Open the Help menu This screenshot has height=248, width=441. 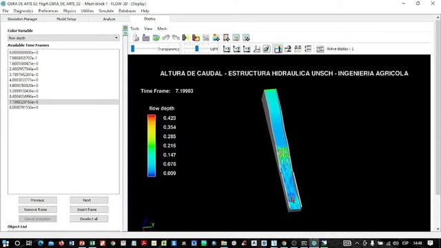[x=145, y=11]
